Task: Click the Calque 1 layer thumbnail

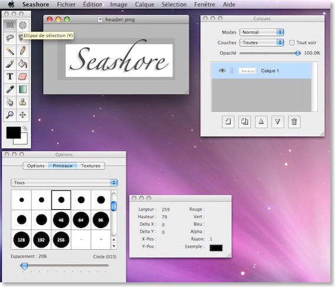Action: [247, 71]
